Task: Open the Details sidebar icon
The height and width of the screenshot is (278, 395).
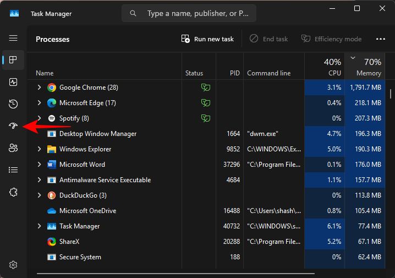Action: [13, 170]
